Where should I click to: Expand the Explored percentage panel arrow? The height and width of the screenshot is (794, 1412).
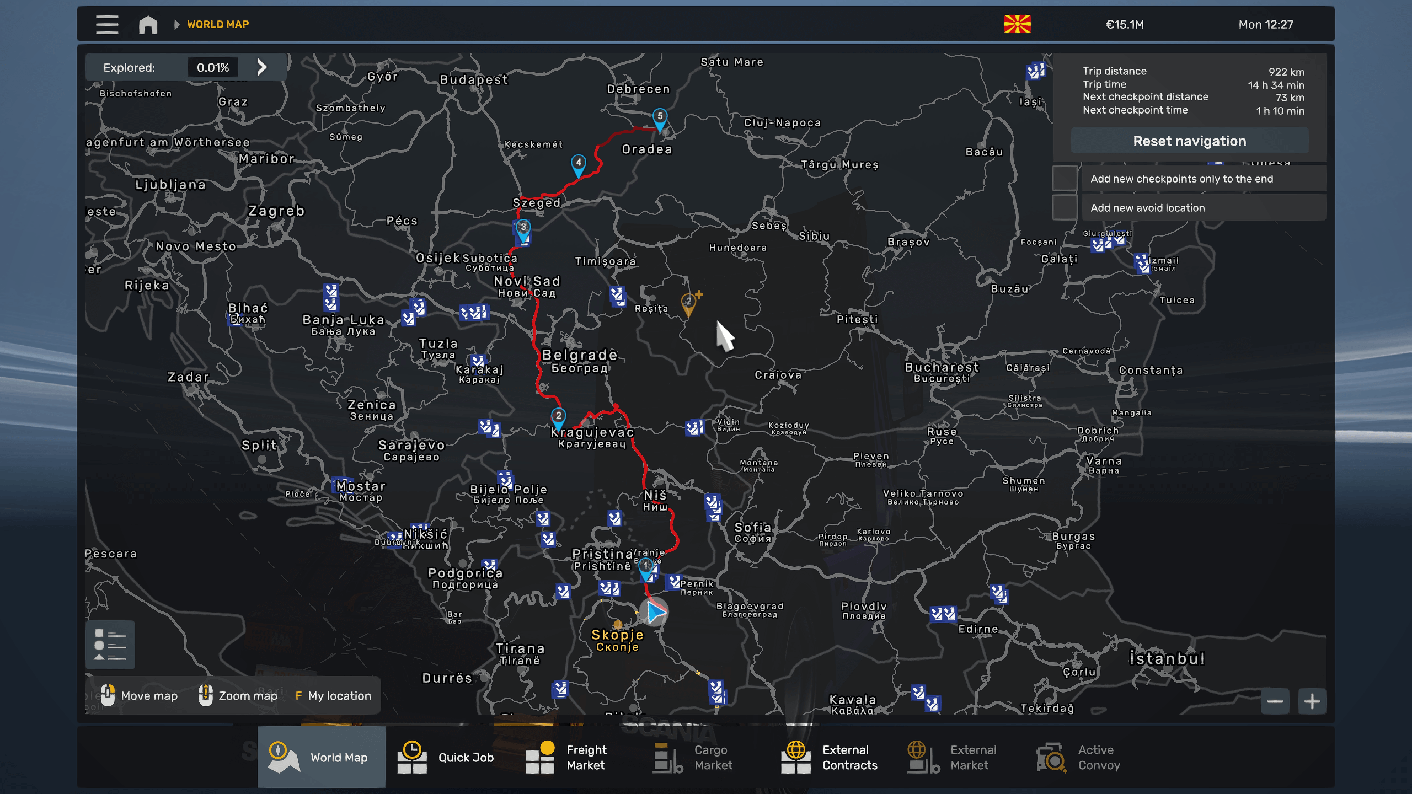[x=262, y=67]
